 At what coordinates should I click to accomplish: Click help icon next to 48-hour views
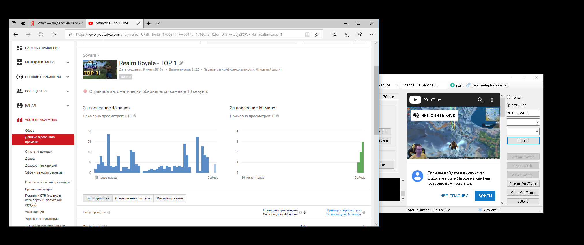pos(135,116)
